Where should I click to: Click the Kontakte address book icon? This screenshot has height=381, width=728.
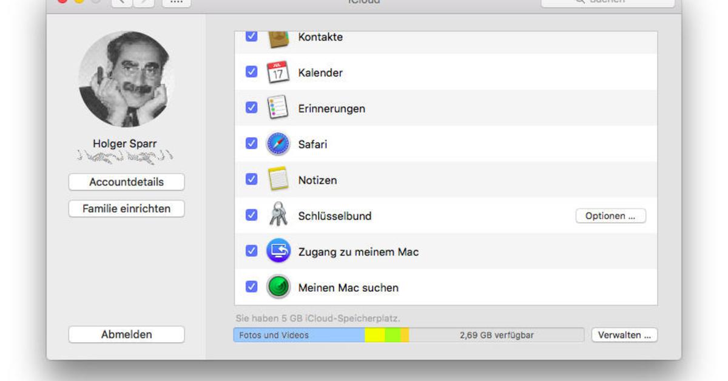point(278,38)
